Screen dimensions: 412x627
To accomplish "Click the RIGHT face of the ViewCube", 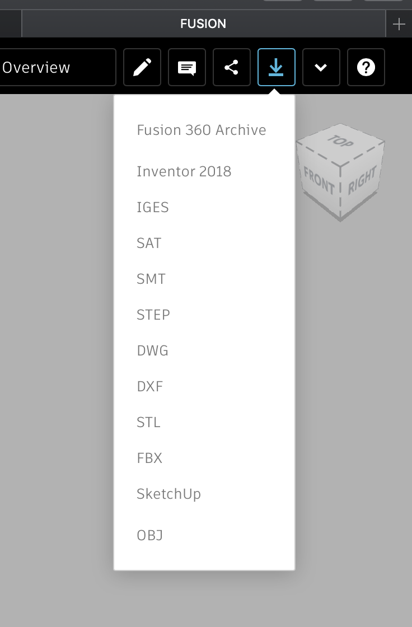I will point(363,179).
